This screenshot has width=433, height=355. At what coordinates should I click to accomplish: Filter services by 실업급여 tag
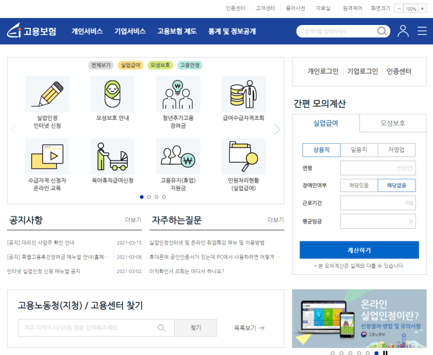131,65
